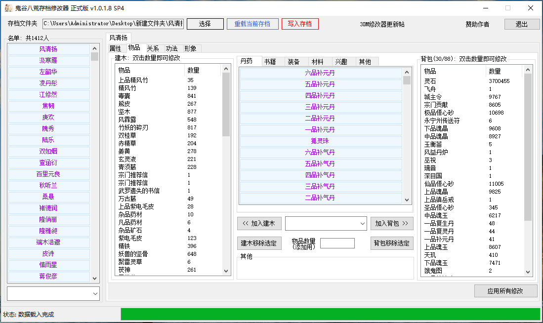The image size is (543, 323).
Task: Exit the editor with 退出 button
Action: click(522, 24)
